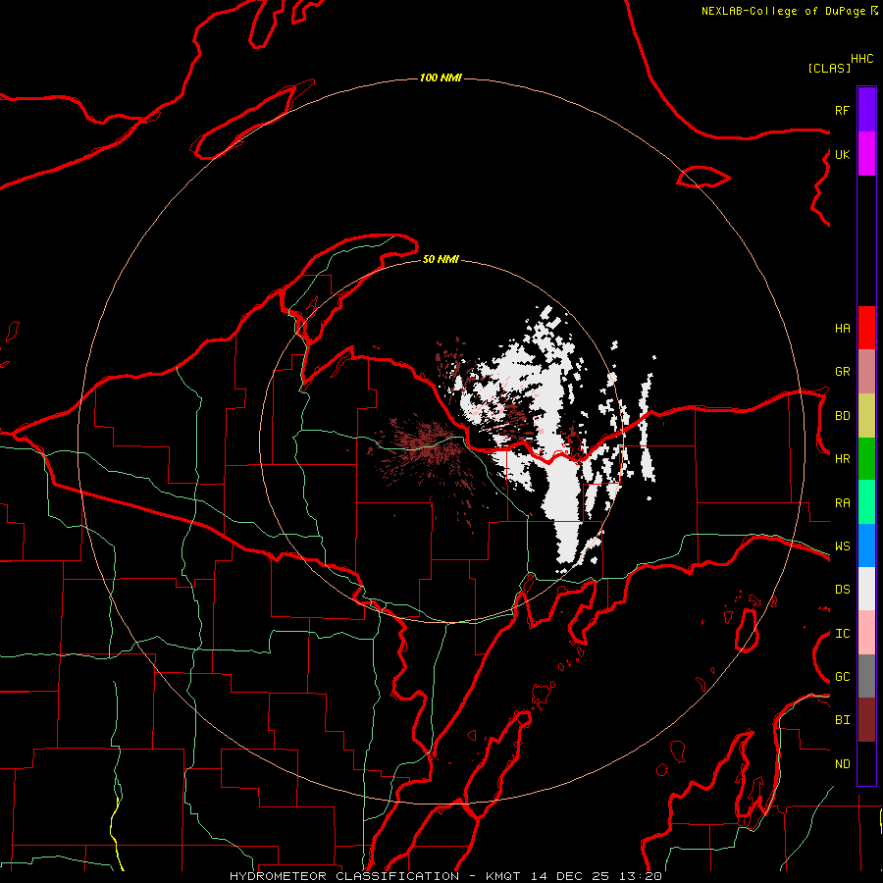The image size is (883, 883).
Task: Click the 'RF' legend label
Action: pyautogui.click(x=842, y=110)
